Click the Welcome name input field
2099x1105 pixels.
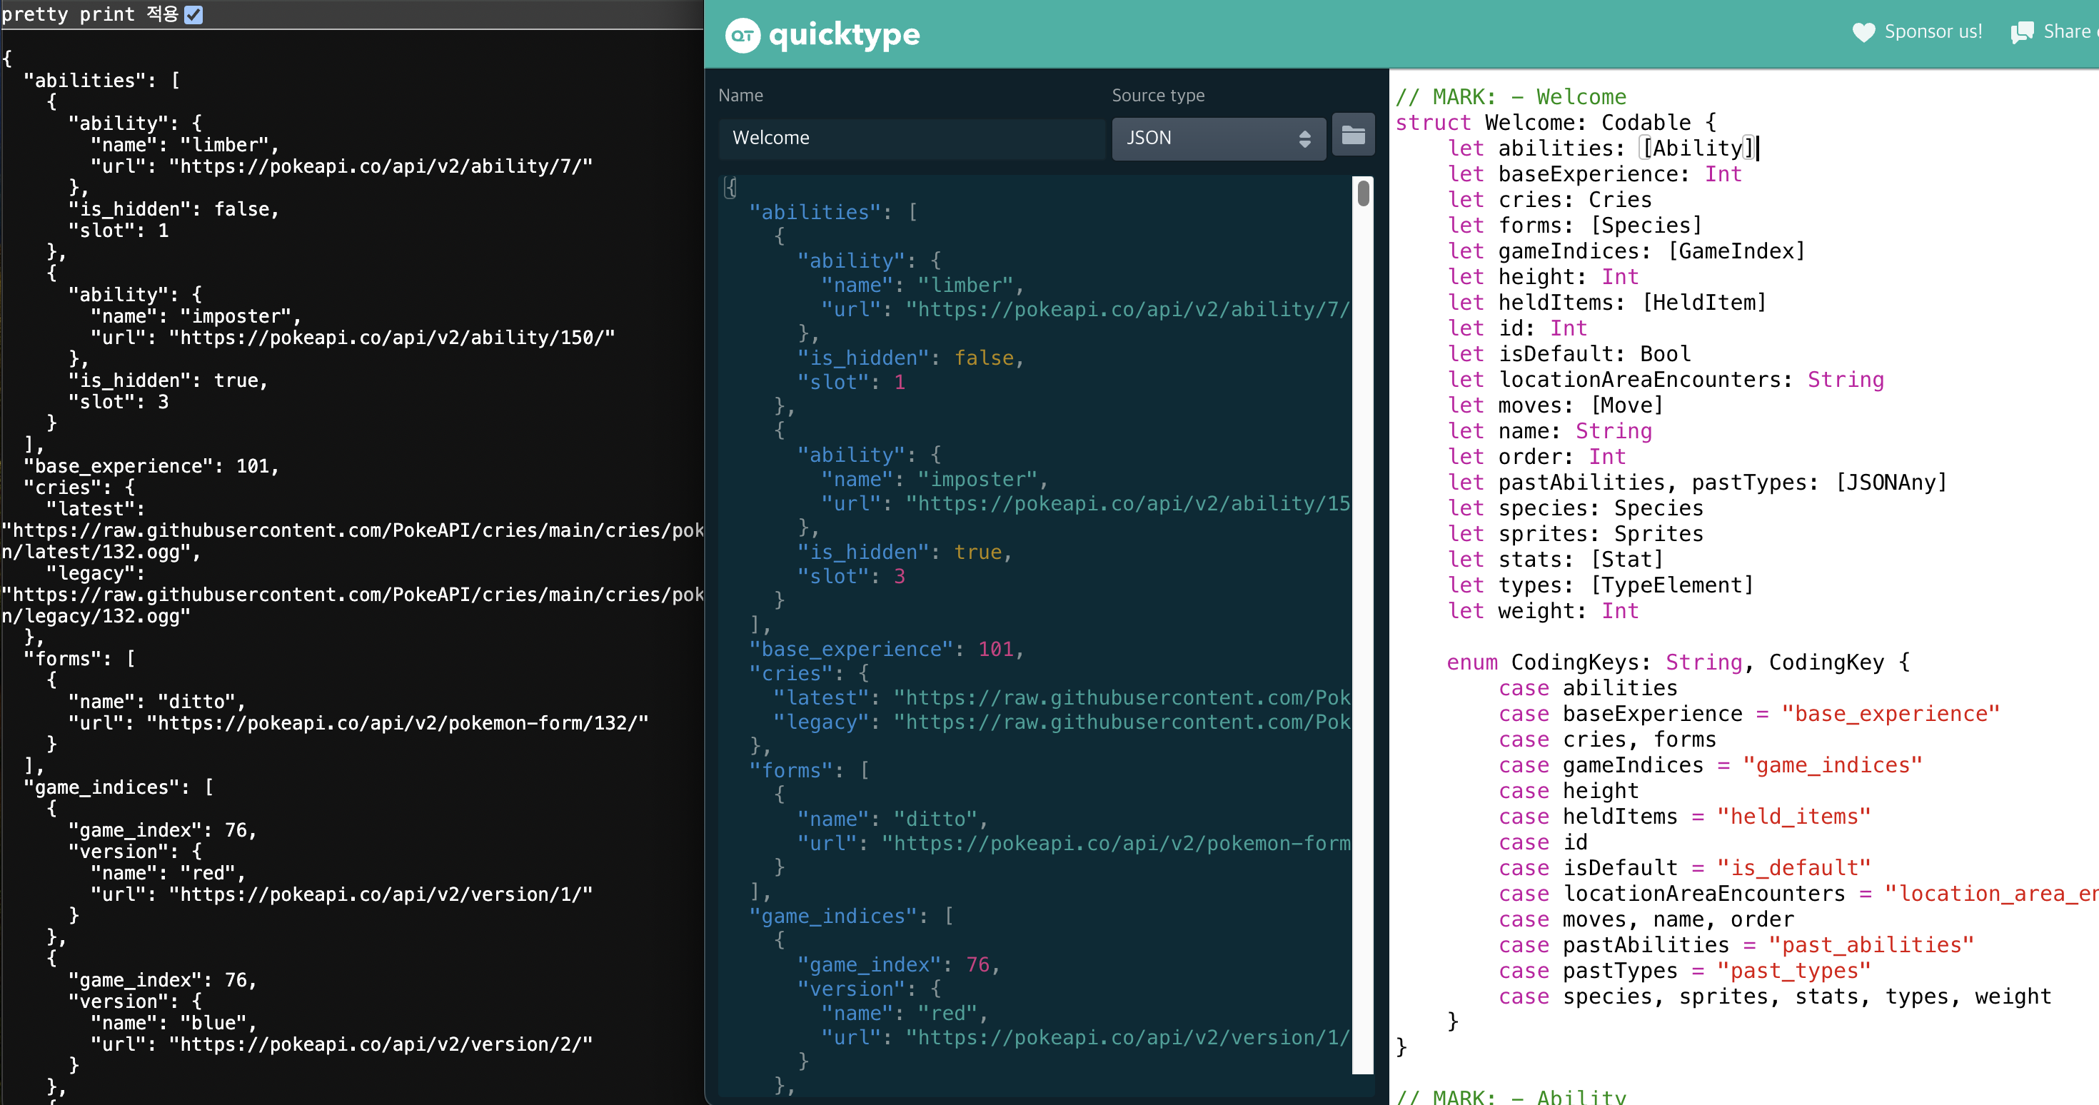click(x=911, y=138)
